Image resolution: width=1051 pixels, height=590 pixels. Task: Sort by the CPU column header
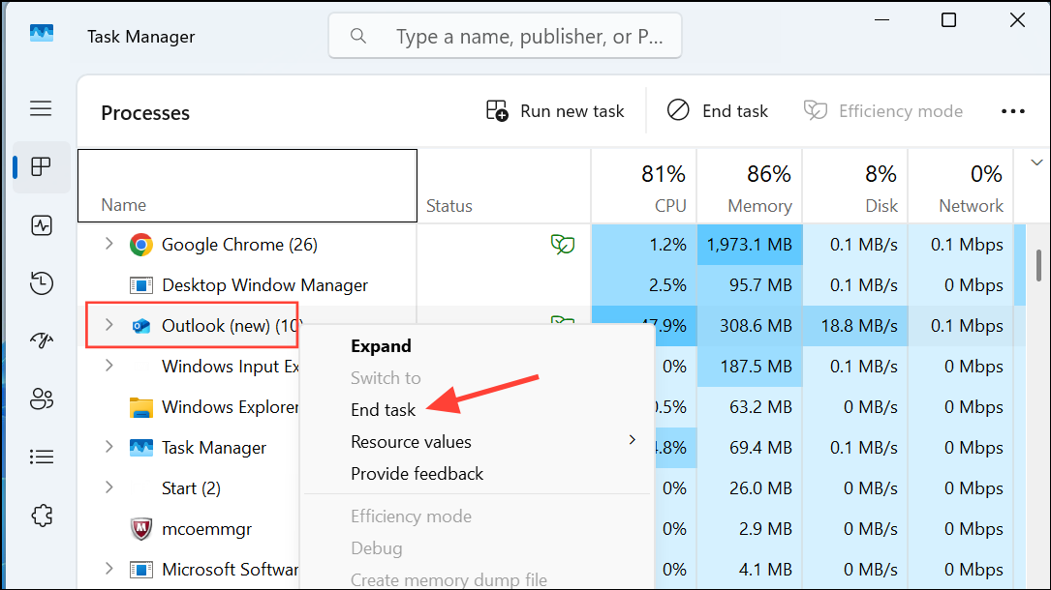click(644, 186)
